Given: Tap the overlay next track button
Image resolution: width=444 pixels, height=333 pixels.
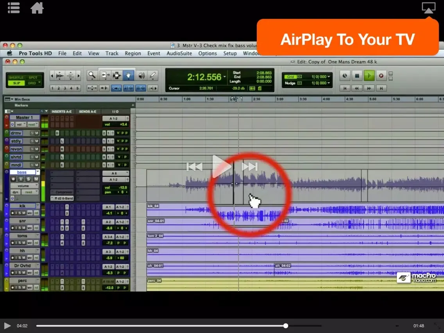Looking at the screenshot, I should tap(249, 166).
